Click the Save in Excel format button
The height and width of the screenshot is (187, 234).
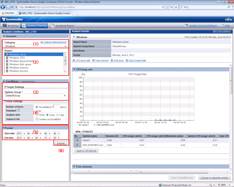tap(182, 178)
